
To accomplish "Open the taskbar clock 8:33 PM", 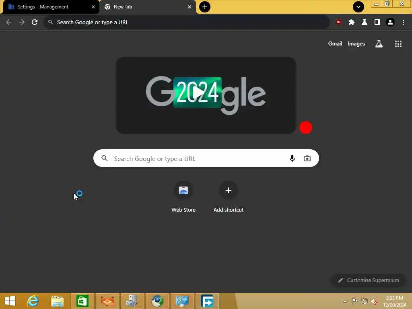I will (x=394, y=301).
